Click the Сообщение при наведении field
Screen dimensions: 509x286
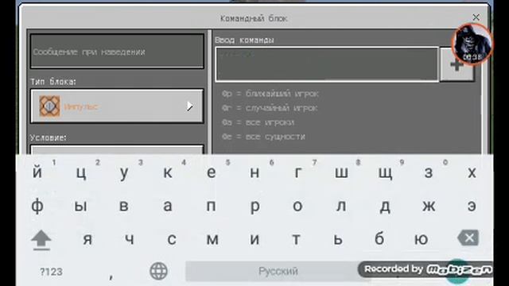point(117,52)
